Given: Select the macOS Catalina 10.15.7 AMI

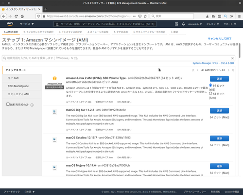Looking at the screenshot, I should coord(219,138).
